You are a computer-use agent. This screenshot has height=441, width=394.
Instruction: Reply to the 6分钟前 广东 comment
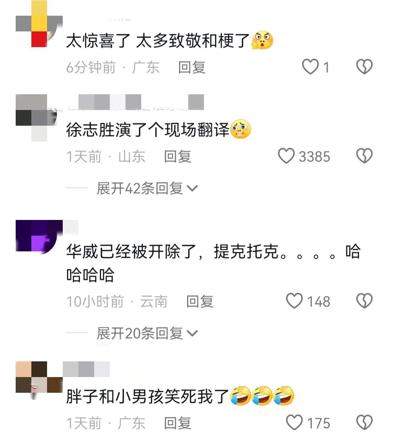coord(192,67)
